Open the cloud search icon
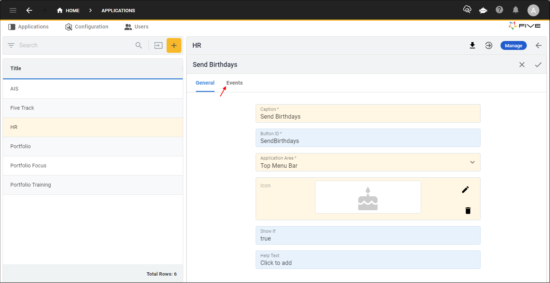The image size is (550, 283). point(467,10)
